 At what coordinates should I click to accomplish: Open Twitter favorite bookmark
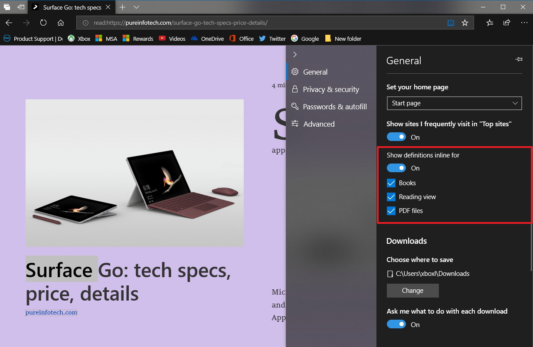click(272, 39)
